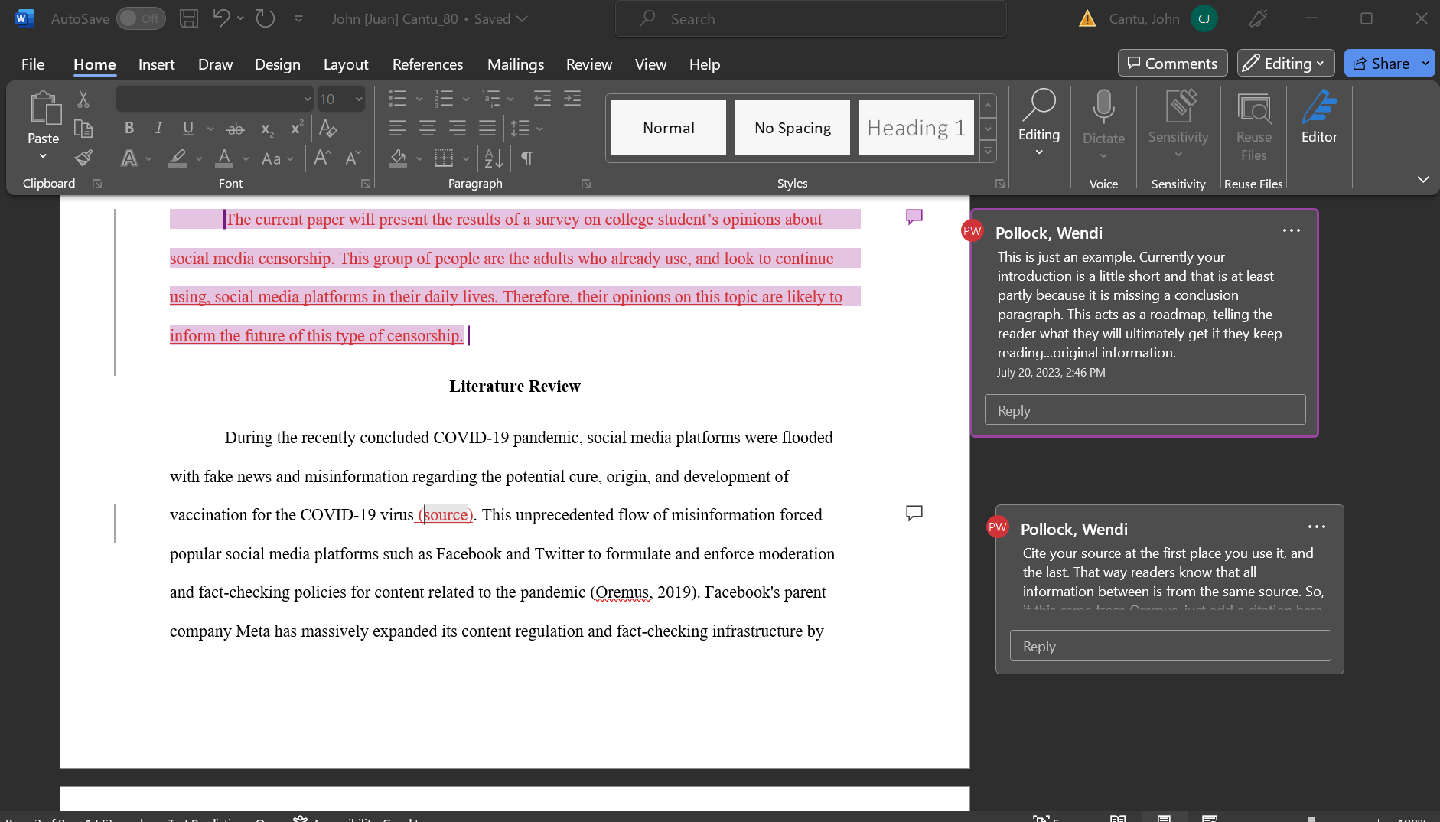Viewport: 1440px width, 822px height.
Task: Toggle Italic formatting
Action: 159,129
